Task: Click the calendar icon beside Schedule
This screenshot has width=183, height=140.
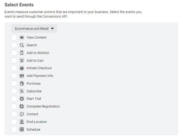Action: [x=22, y=130]
